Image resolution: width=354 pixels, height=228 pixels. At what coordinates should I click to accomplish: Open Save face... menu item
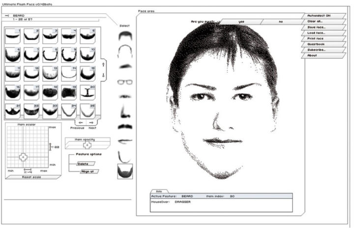pos(324,27)
